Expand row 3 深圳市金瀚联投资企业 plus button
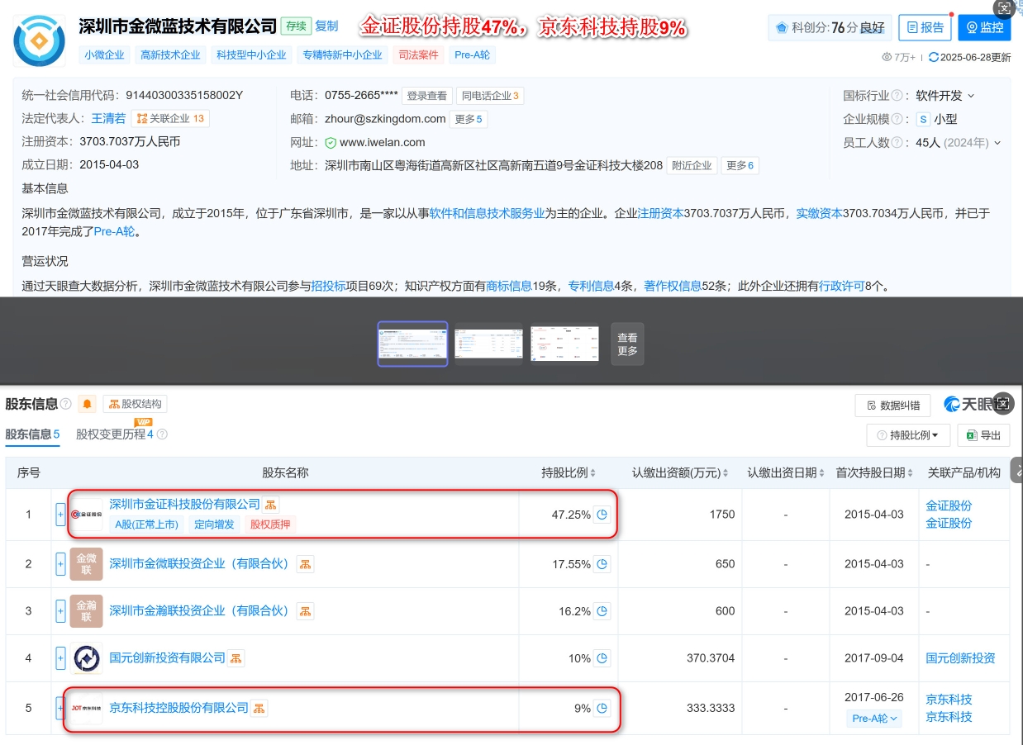The width and height of the screenshot is (1023, 745). click(60, 611)
